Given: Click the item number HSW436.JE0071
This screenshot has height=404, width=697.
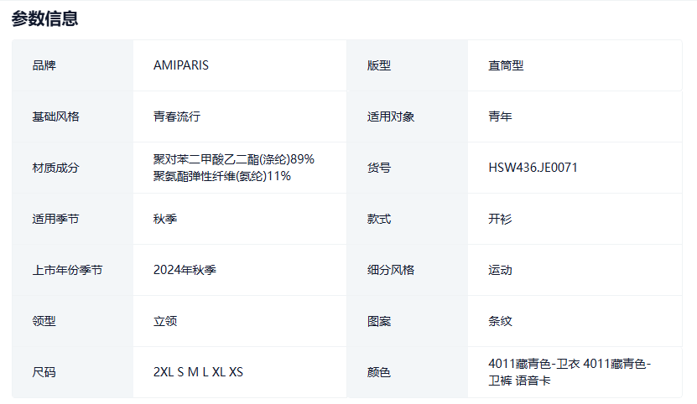Looking at the screenshot, I should point(533,168).
